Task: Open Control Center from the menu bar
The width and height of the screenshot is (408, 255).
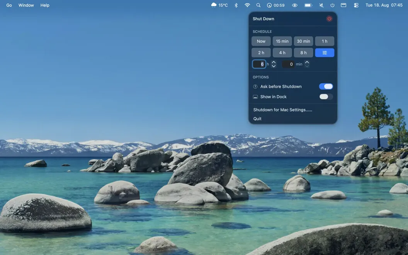Action: 356,5
